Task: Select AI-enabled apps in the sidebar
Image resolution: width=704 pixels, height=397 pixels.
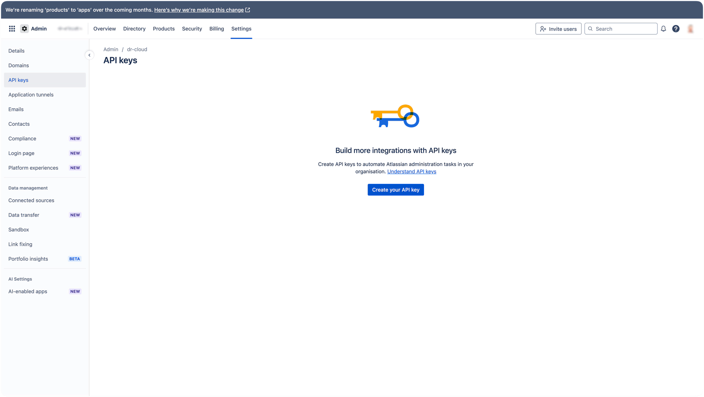Action: (28, 291)
